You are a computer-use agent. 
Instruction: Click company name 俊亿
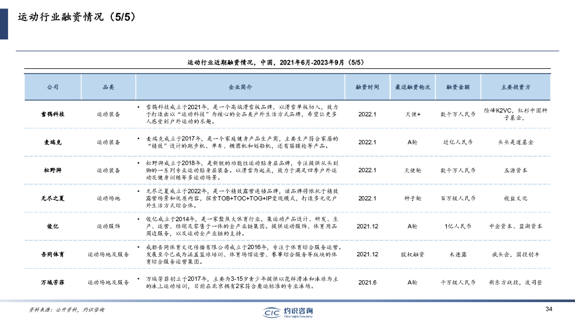(53, 226)
